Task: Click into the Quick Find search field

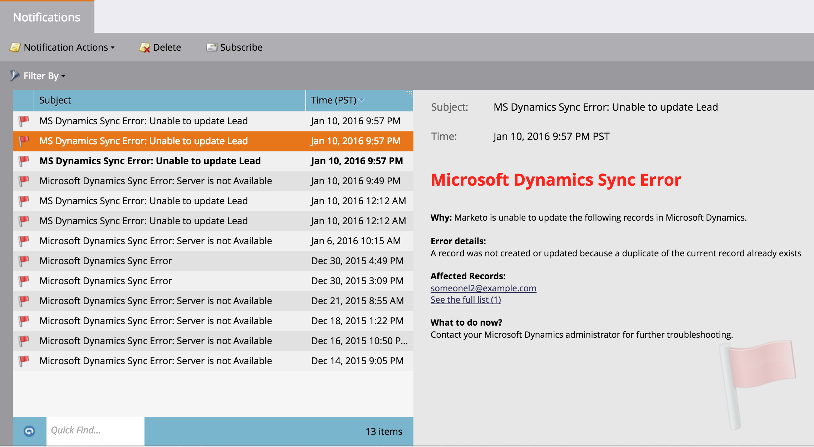Action: [95, 431]
